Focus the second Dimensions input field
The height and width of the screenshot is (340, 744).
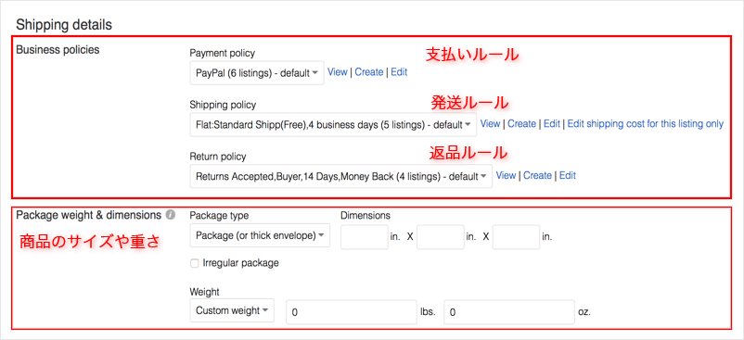coord(441,237)
